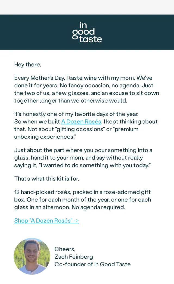Click the paragraph starting "Just about the part"
This screenshot has width=174, height=284.
(x=83, y=158)
